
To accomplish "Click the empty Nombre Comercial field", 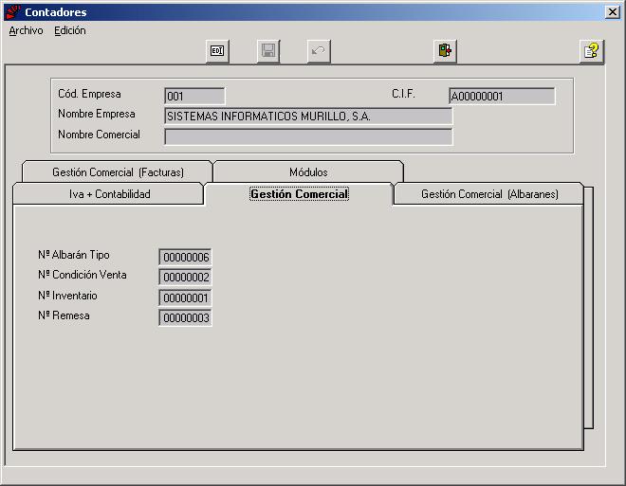I will 308,136.
